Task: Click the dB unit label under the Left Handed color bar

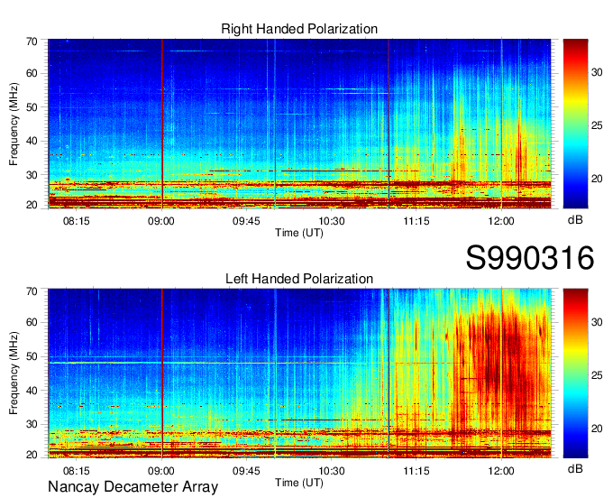Action: (x=575, y=469)
